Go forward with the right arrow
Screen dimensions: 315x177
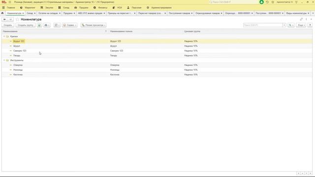click(x=10, y=19)
